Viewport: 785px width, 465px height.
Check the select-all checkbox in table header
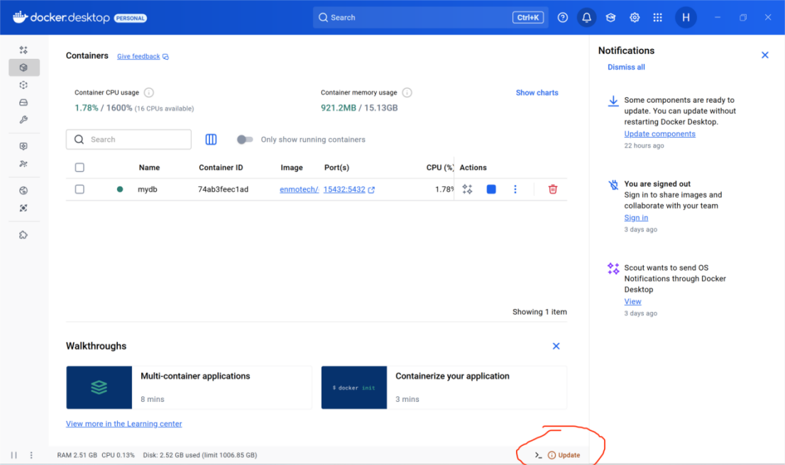pos(79,167)
